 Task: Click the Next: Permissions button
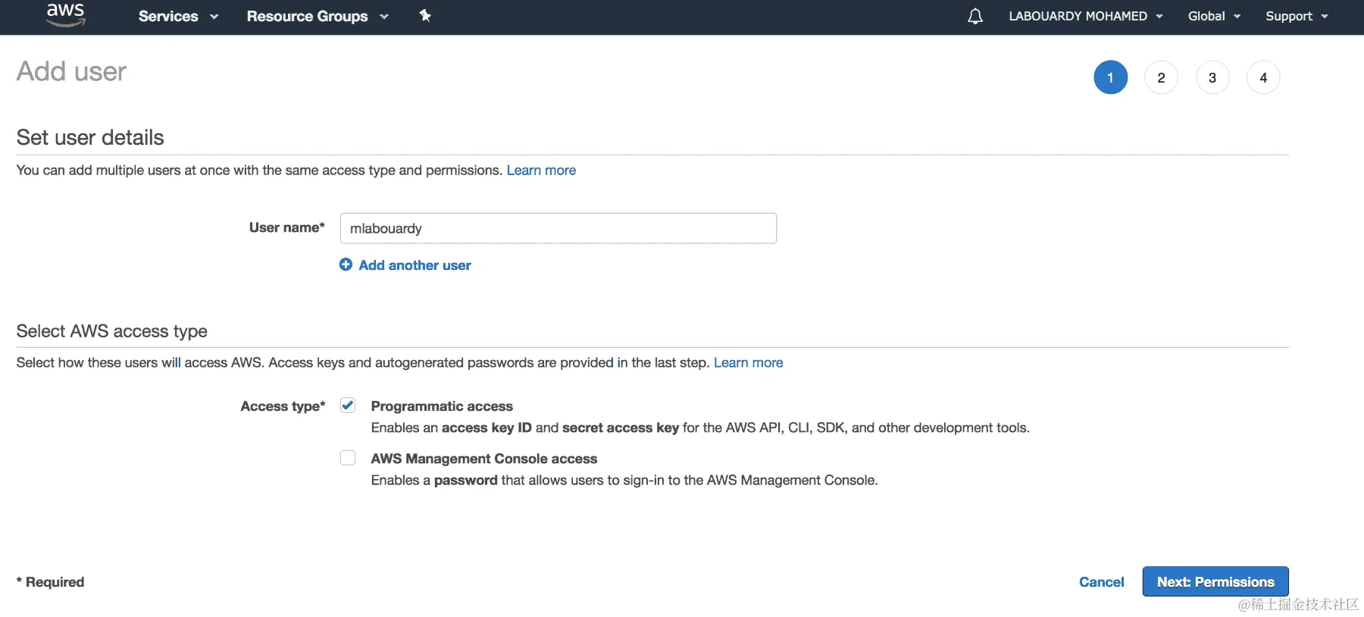point(1215,581)
